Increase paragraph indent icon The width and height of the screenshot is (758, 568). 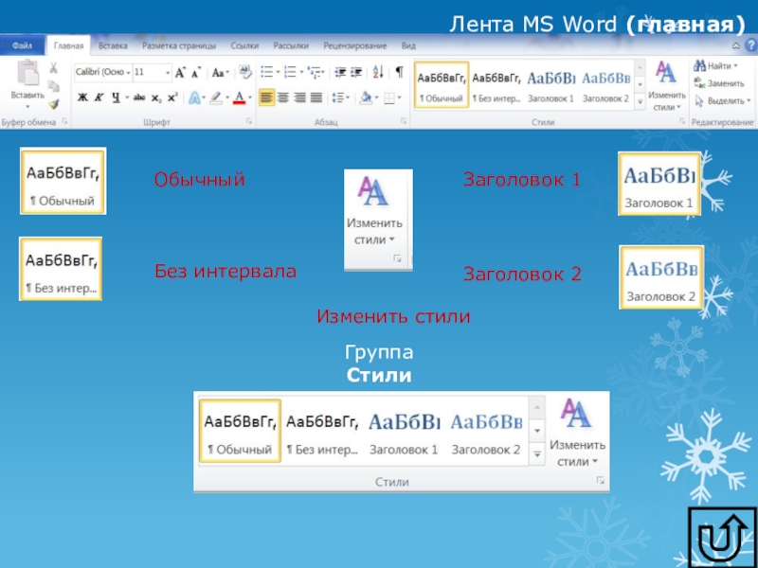point(356,72)
